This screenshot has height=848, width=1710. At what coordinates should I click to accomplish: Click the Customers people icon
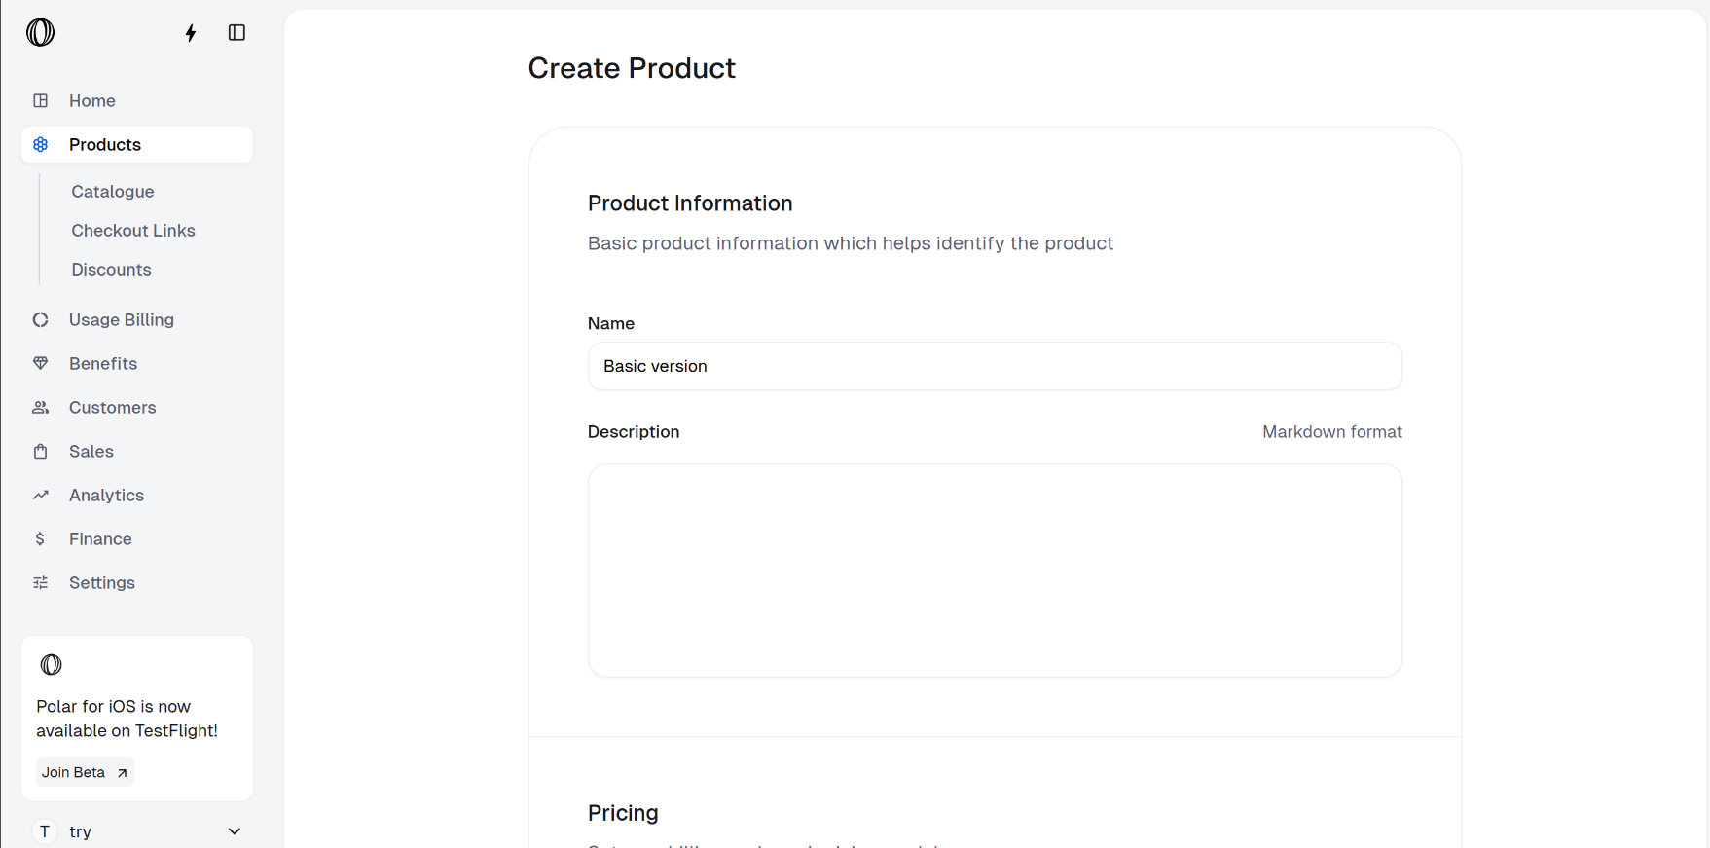[x=41, y=408]
